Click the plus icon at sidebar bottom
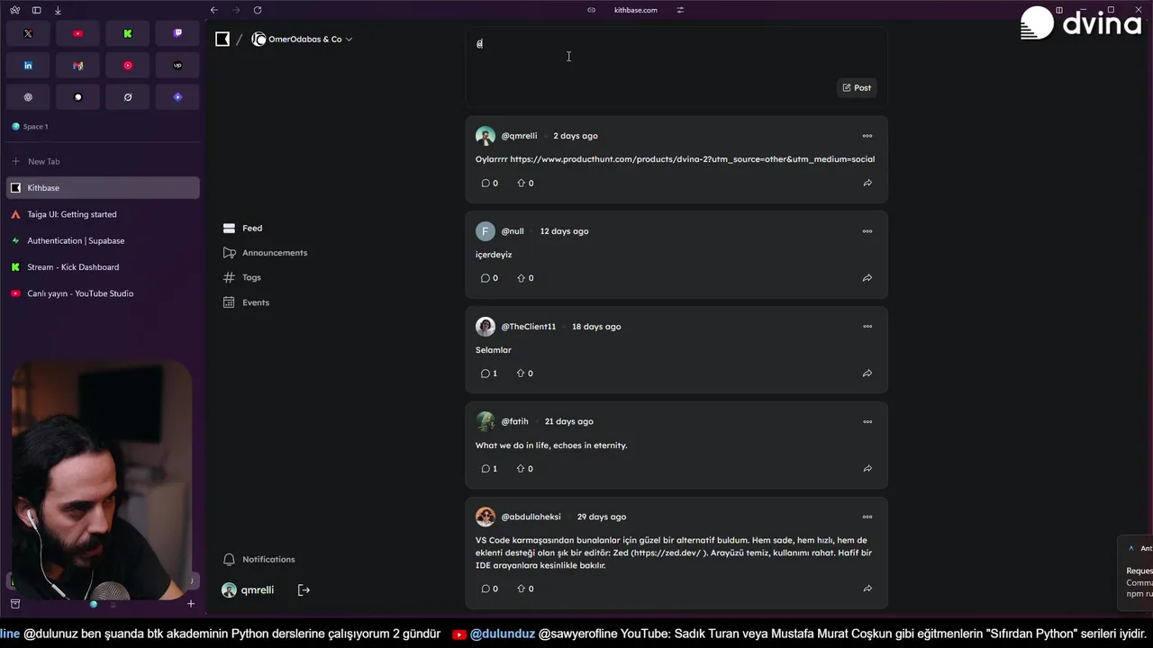Viewport: 1153px width, 648px height. 190,604
